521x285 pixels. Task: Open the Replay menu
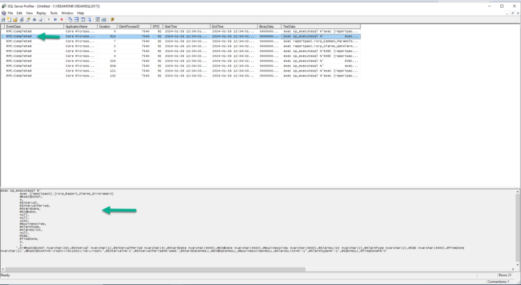(40, 13)
